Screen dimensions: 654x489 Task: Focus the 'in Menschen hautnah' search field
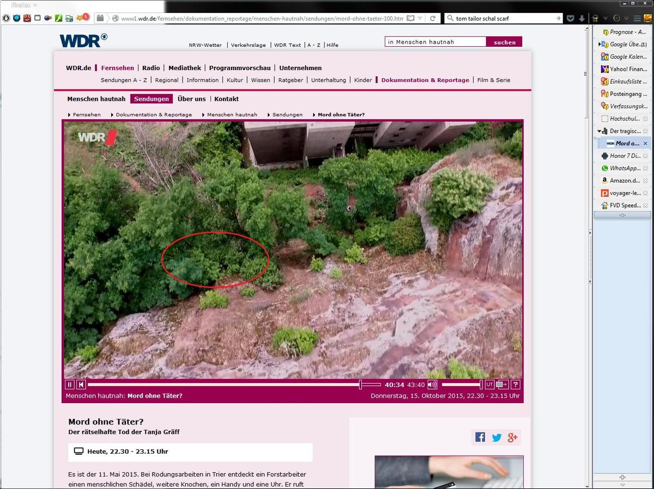coord(435,42)
